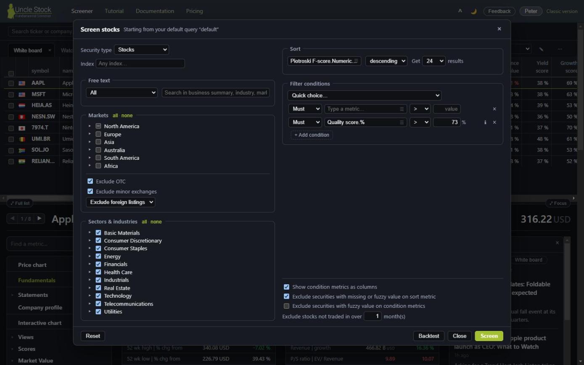Open the metric list icon for 'Type a metric'
Screen dimensions: 584x365
(402, 109)
